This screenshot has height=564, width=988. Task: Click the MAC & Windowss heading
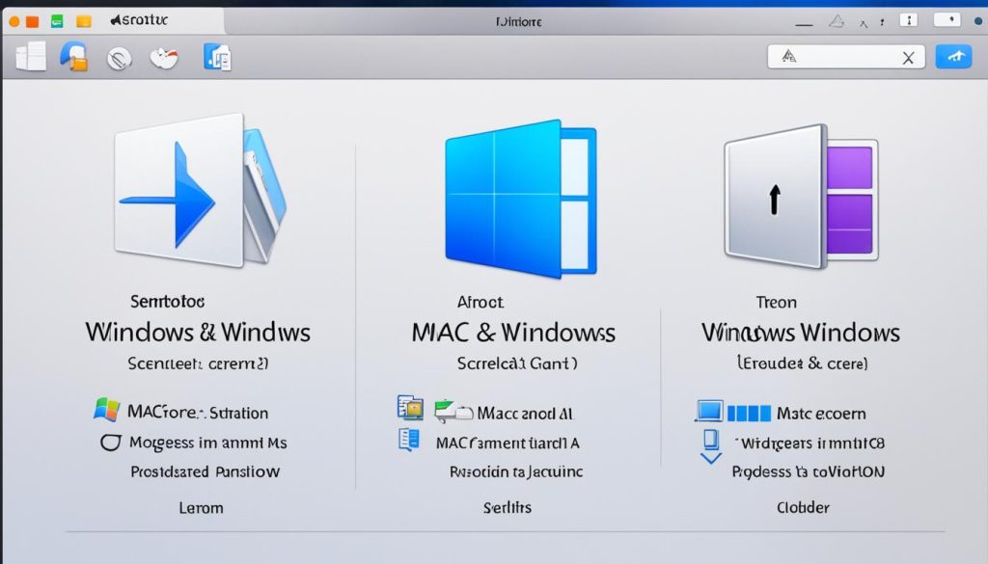[x=513, y=333]
